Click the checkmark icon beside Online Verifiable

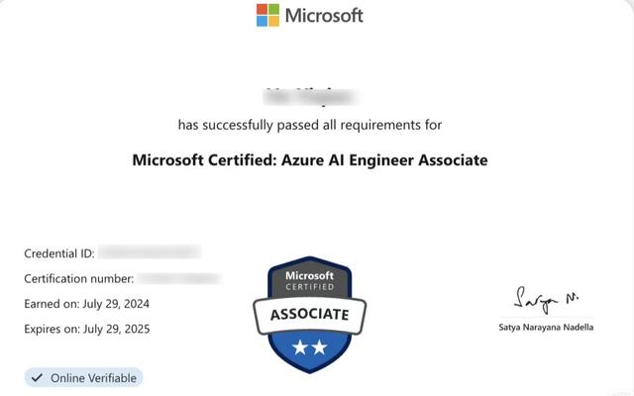38,377
